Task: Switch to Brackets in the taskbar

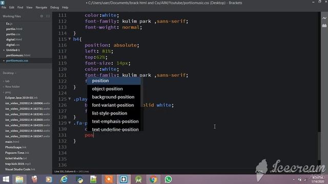Action: click(x=124, y=179)
